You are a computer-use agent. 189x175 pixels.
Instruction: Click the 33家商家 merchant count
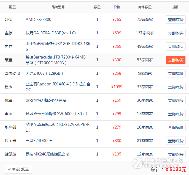click(145, 87)
